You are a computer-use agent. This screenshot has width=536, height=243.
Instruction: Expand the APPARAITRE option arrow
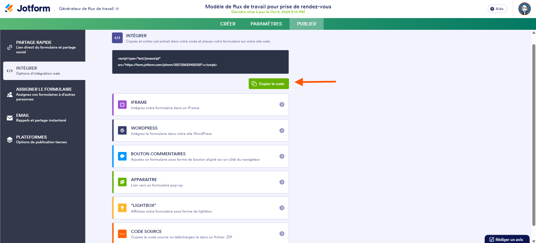tap(282, 182)
